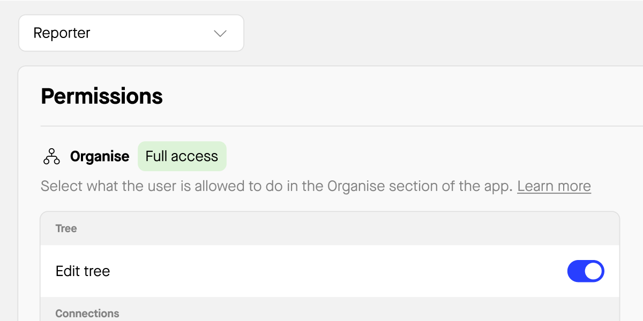Click the chevron arrow in the role selector

(220, 33)
